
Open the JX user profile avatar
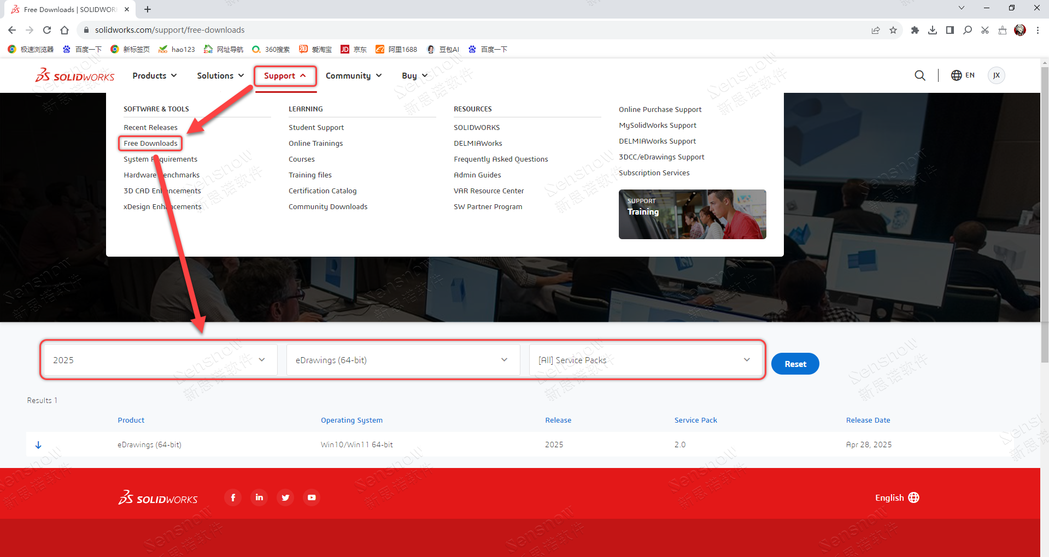pos(997,75)
